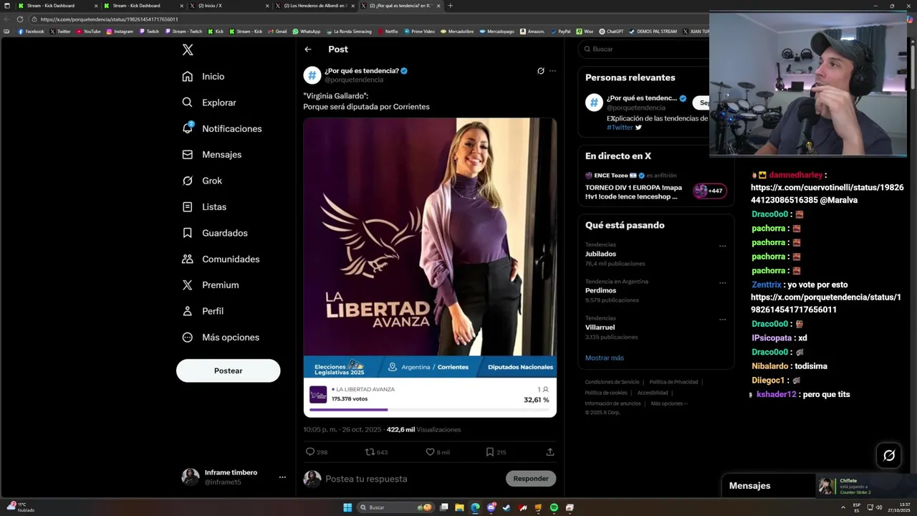Click the X logo in the sidebar
This screenshot has height=516, width=917.
tap(188, 49)
